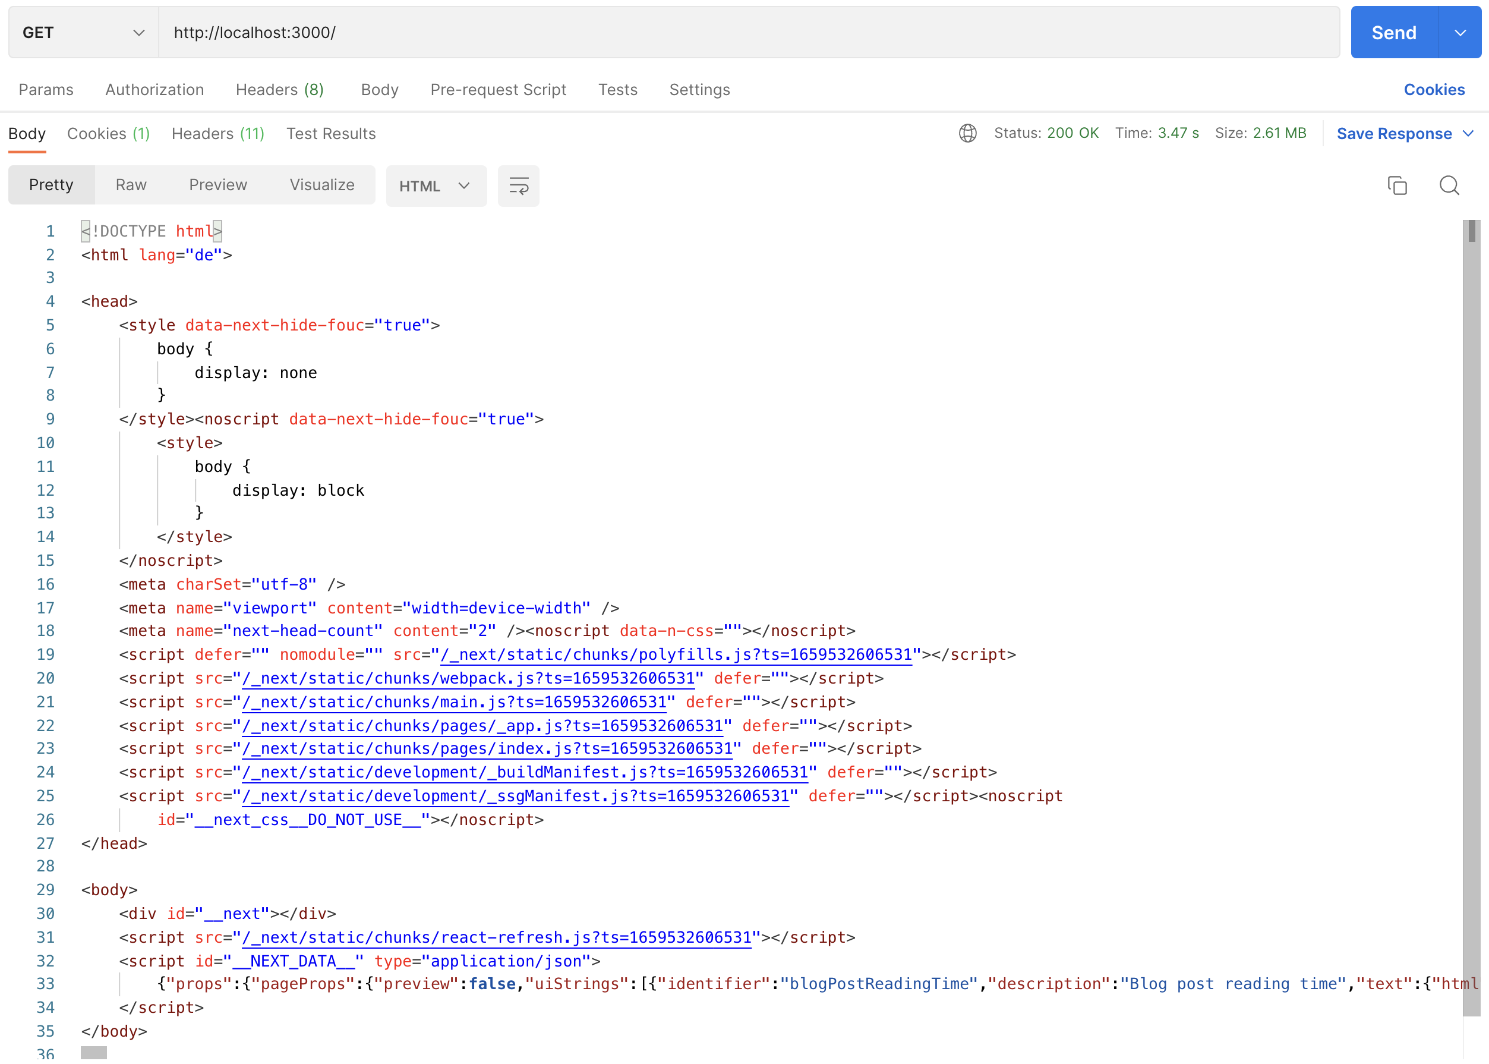1489x1064 pixels.
Task: Open the Tests tab
Action: pyautogui.click(x=617, y=90)
